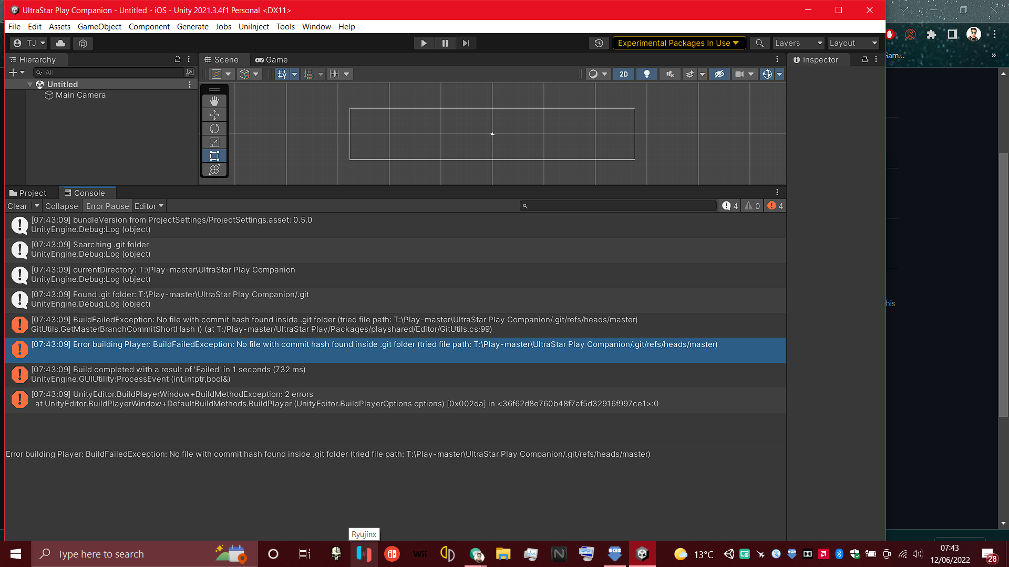Open the Window menu

tap(316, 26)
